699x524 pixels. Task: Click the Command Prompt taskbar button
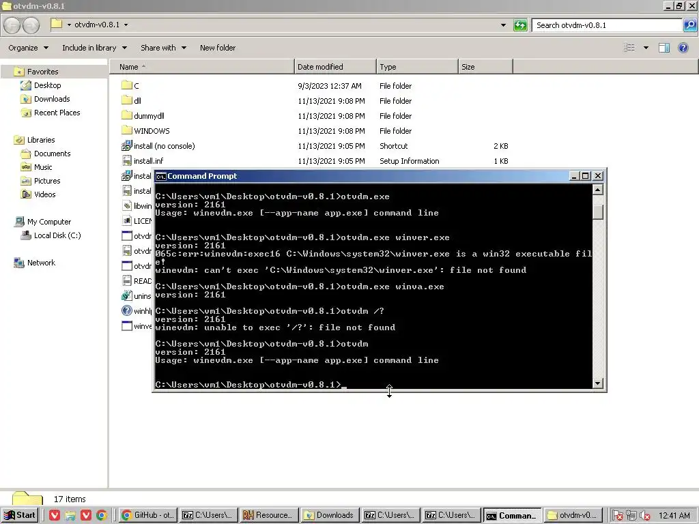pos(513,515)
